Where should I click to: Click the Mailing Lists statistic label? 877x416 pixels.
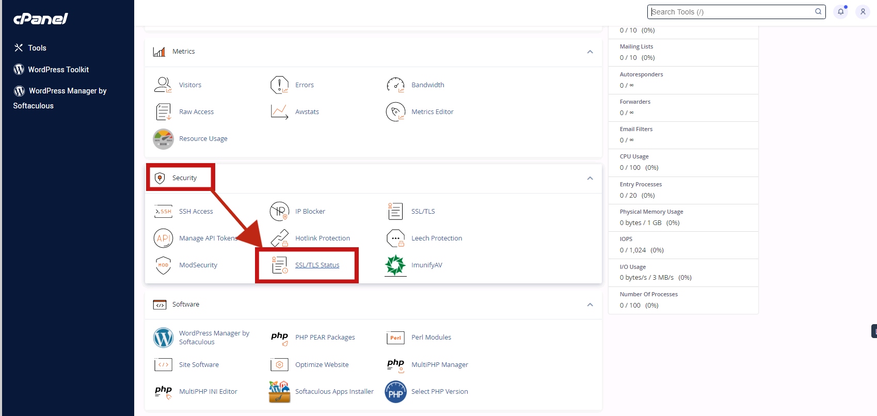[636, 46]
